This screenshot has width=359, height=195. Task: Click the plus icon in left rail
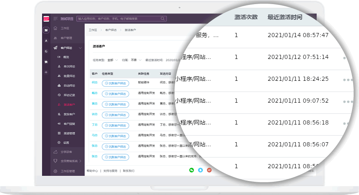tap(46, 72)
